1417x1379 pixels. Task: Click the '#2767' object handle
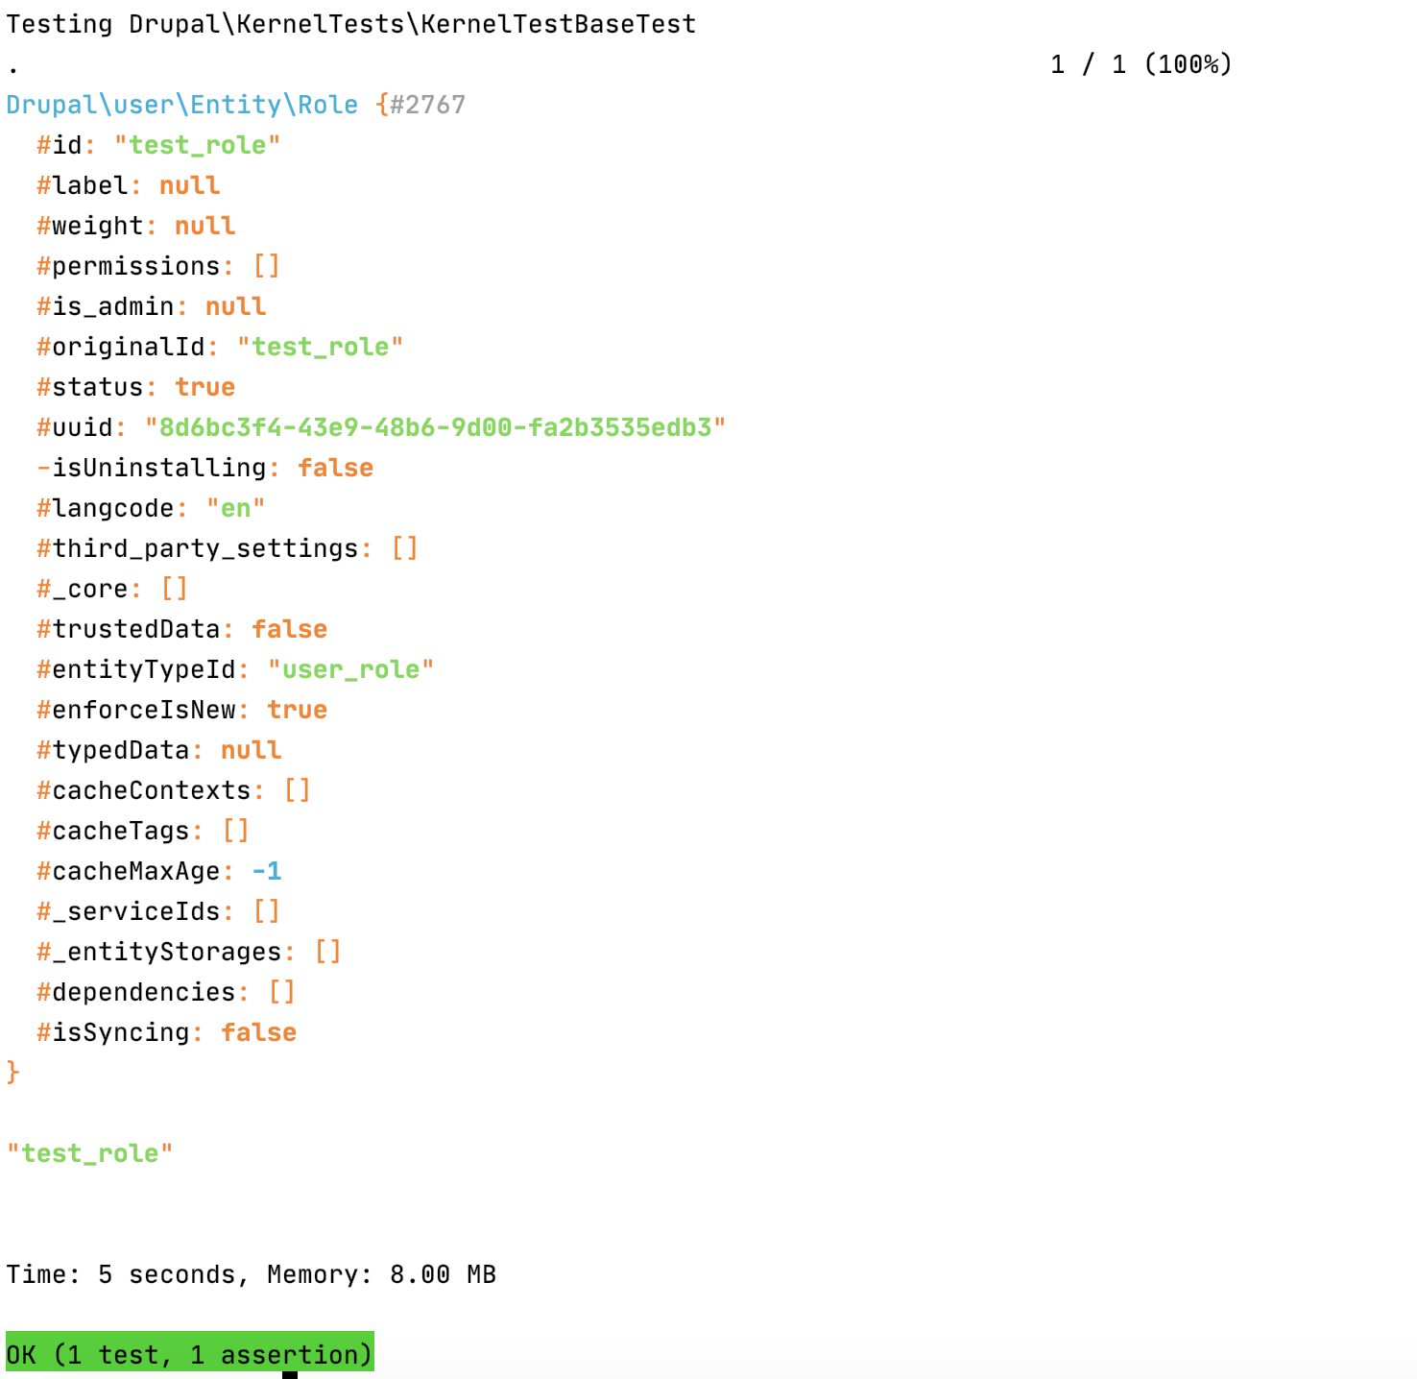(428, 105)
